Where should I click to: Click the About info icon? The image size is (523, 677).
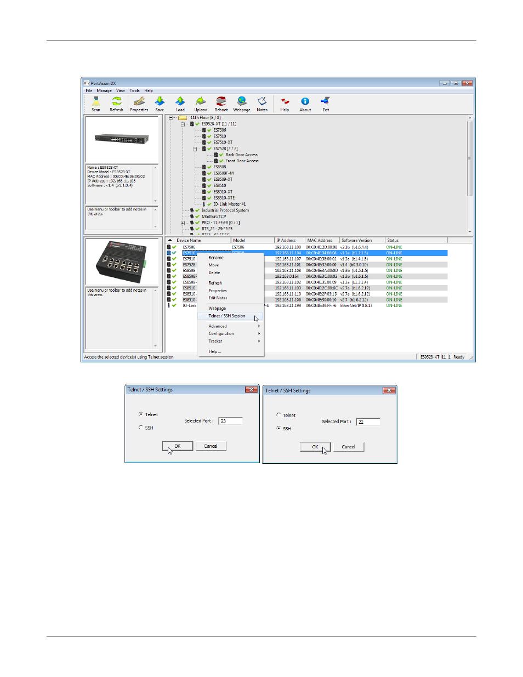[305, 103]
